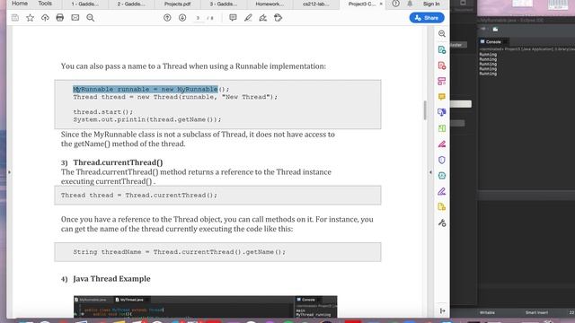Viewport: 575px width, 323px height.
Task: Click the blue Share button
Action: (x=427, y=18)
